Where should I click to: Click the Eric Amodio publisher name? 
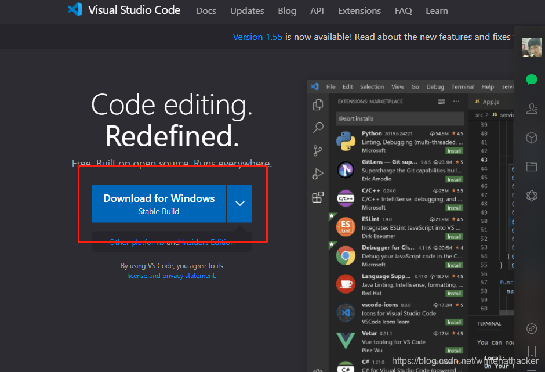click(x=376, y=179)
